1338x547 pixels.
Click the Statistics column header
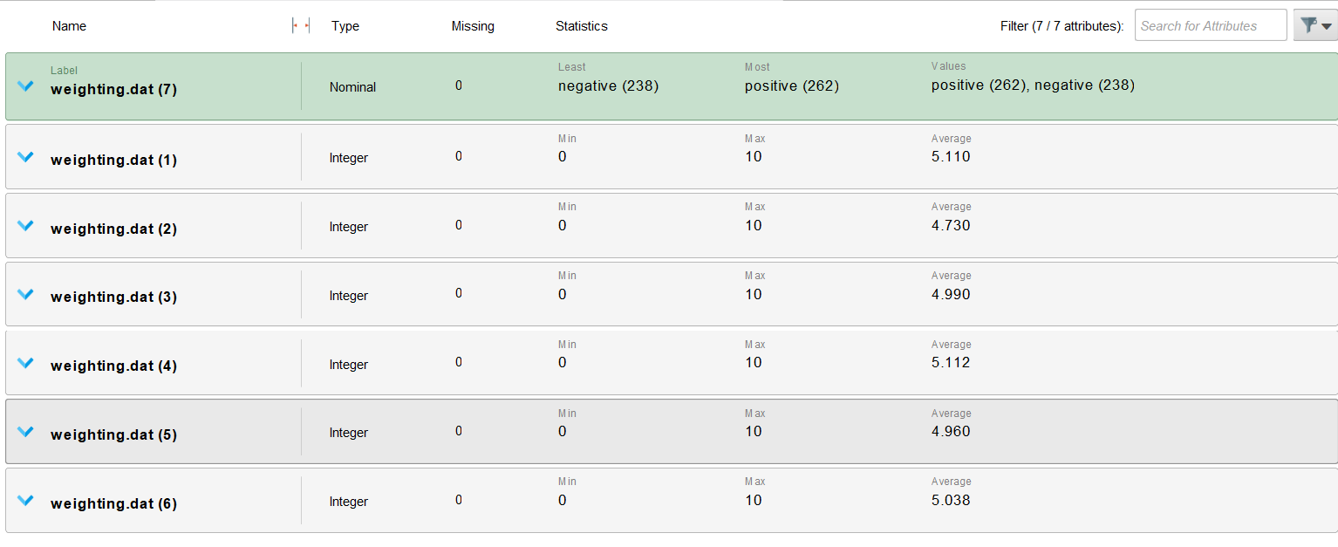point(582,26)
